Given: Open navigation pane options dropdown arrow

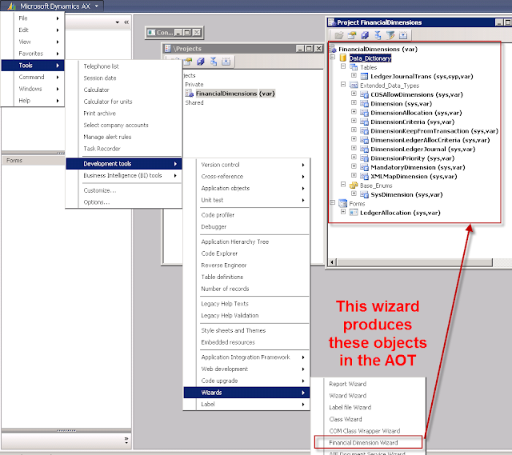Looking at the screenshot, I should pyautogui.click(x=118, y=22).
